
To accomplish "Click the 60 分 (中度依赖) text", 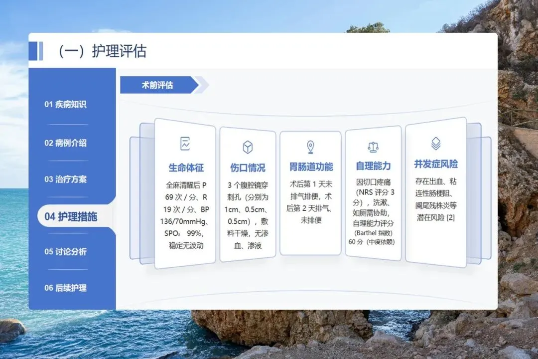I will 372,242.
